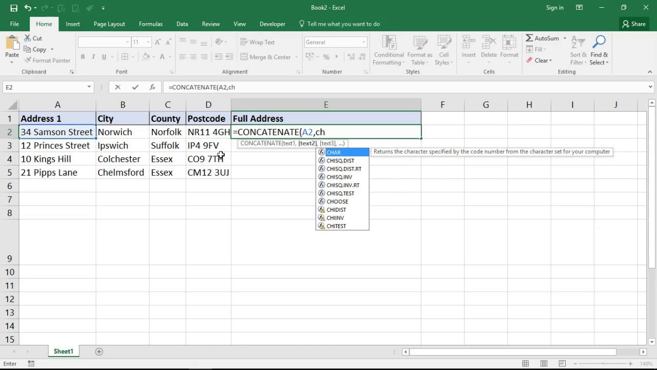Toggle Bold formatting
The height and width of the screenshot is (370, 657).
83,57
